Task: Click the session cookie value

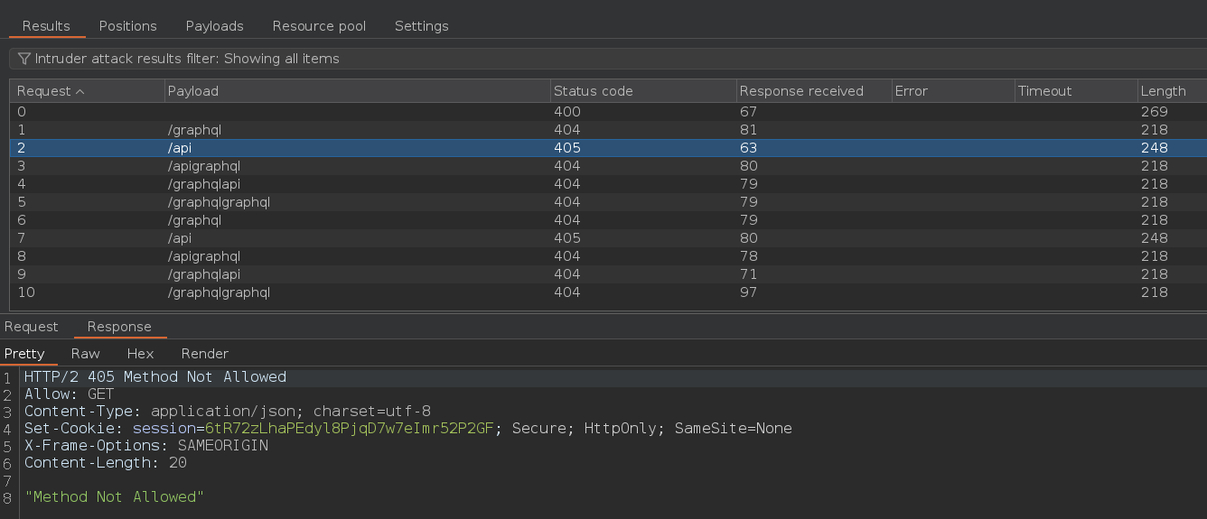Action: (350, 429)
